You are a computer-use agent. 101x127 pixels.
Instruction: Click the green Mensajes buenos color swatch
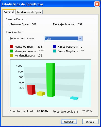12,51
